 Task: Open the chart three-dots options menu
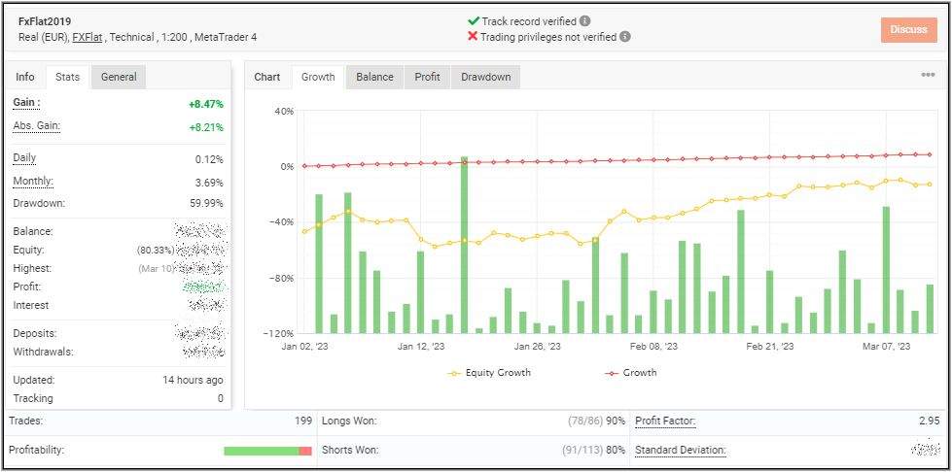coord(928,76)
